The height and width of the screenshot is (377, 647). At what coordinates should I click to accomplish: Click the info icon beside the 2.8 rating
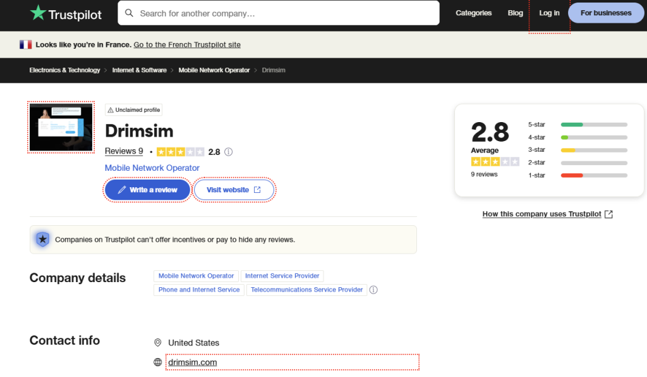[228, 152]
